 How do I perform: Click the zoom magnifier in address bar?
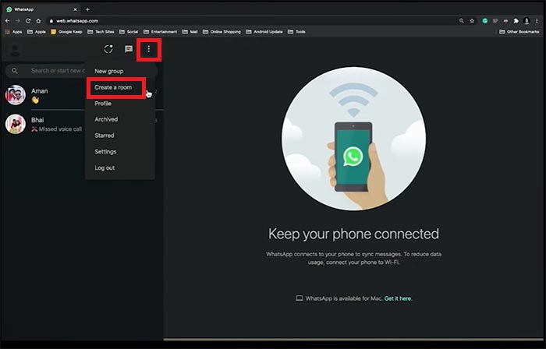coord(462,21)
